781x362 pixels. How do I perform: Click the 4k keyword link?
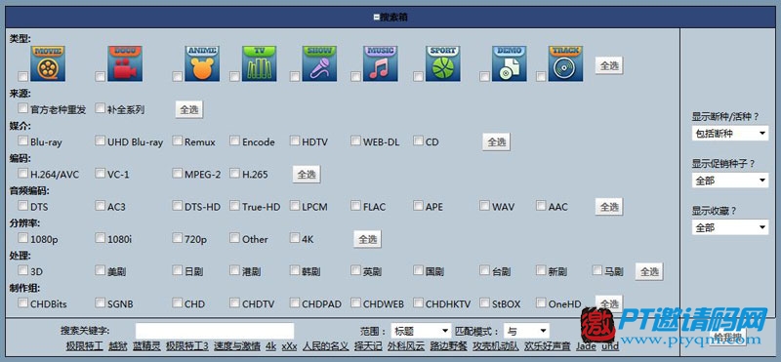[x=271, y=346]
